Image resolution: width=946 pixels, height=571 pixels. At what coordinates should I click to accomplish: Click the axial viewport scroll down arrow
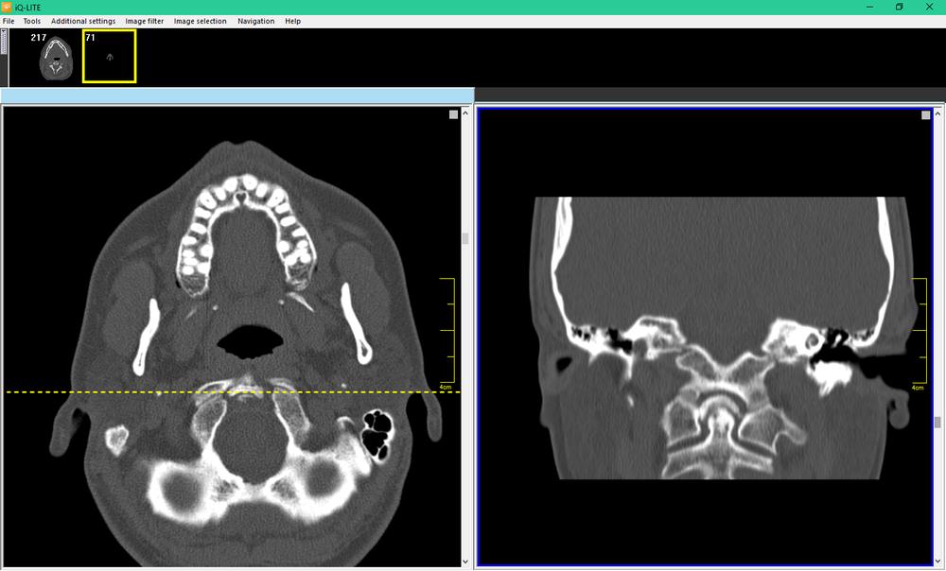465,562
